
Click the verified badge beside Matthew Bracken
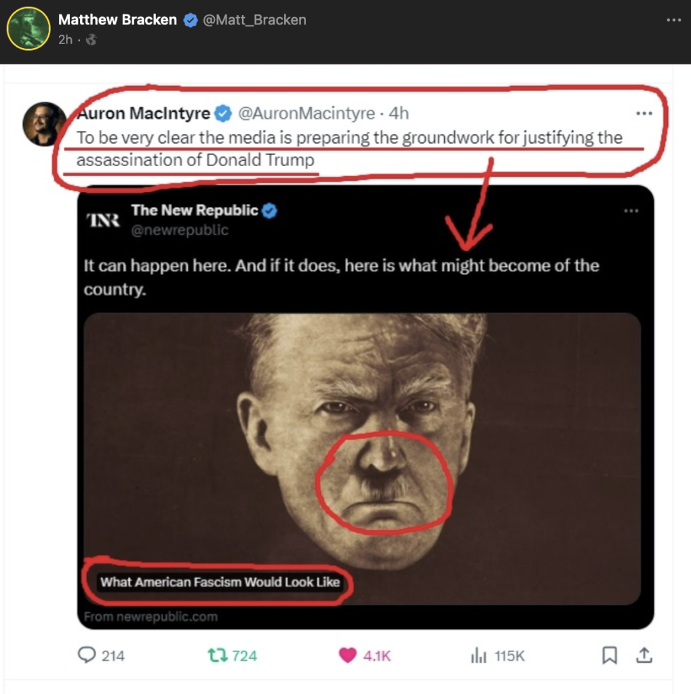click(x=191, y=20)
